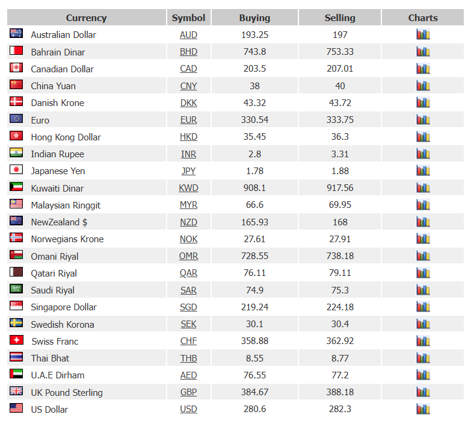468x432 pixels.
Task: Open the chart icon for US Dollar
Action: pyautogui.click(x=423, y=409)
